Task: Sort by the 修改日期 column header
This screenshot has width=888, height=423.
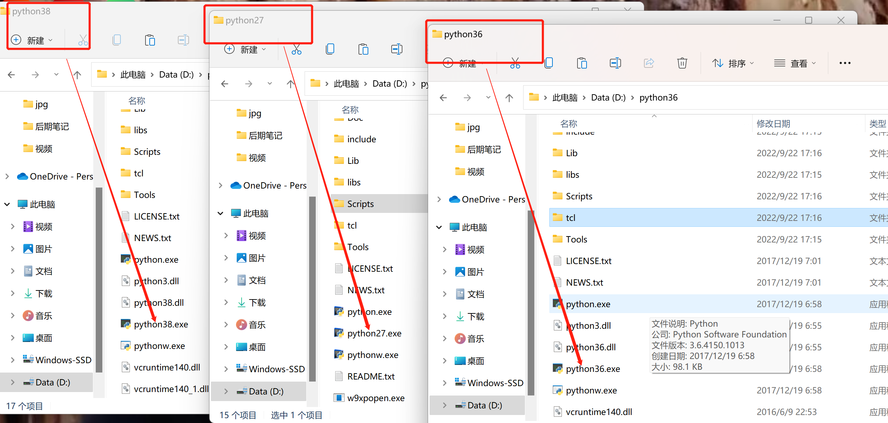Action: click(773, 123)
